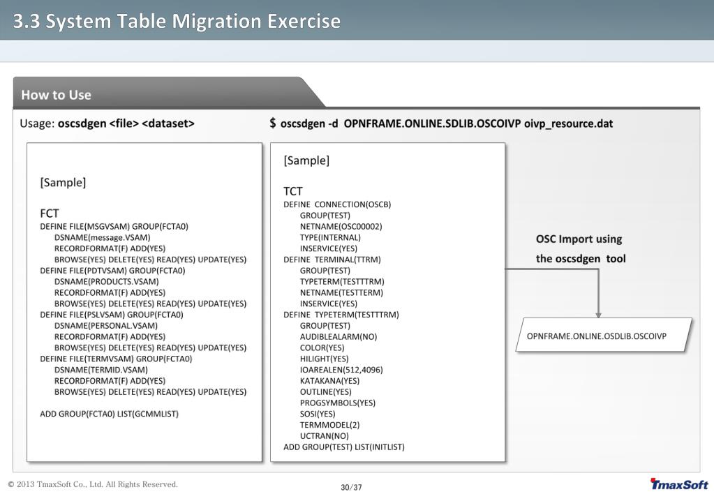Click the usage text oscsdgen <file> <dataset>
The height and width of the screenshot is (494, 714).
(x=126, y=123)
